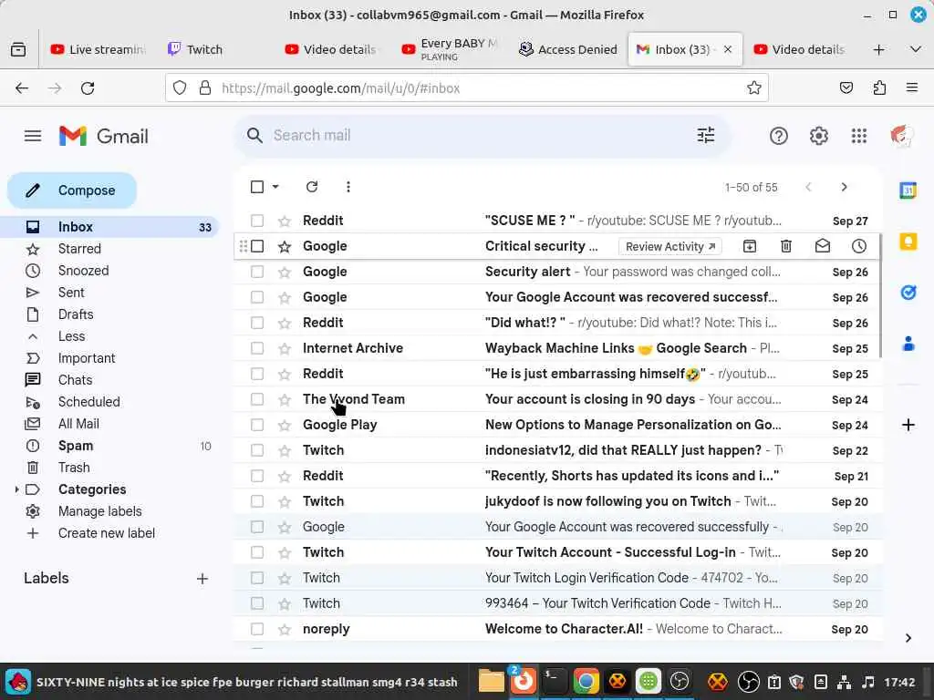Open Google apps grid
The width and height of the screenshot is (934, 700).
pos(859,136)
